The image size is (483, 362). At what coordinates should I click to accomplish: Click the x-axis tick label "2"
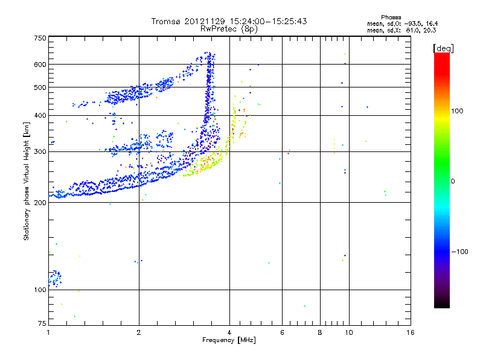point(139,332)
